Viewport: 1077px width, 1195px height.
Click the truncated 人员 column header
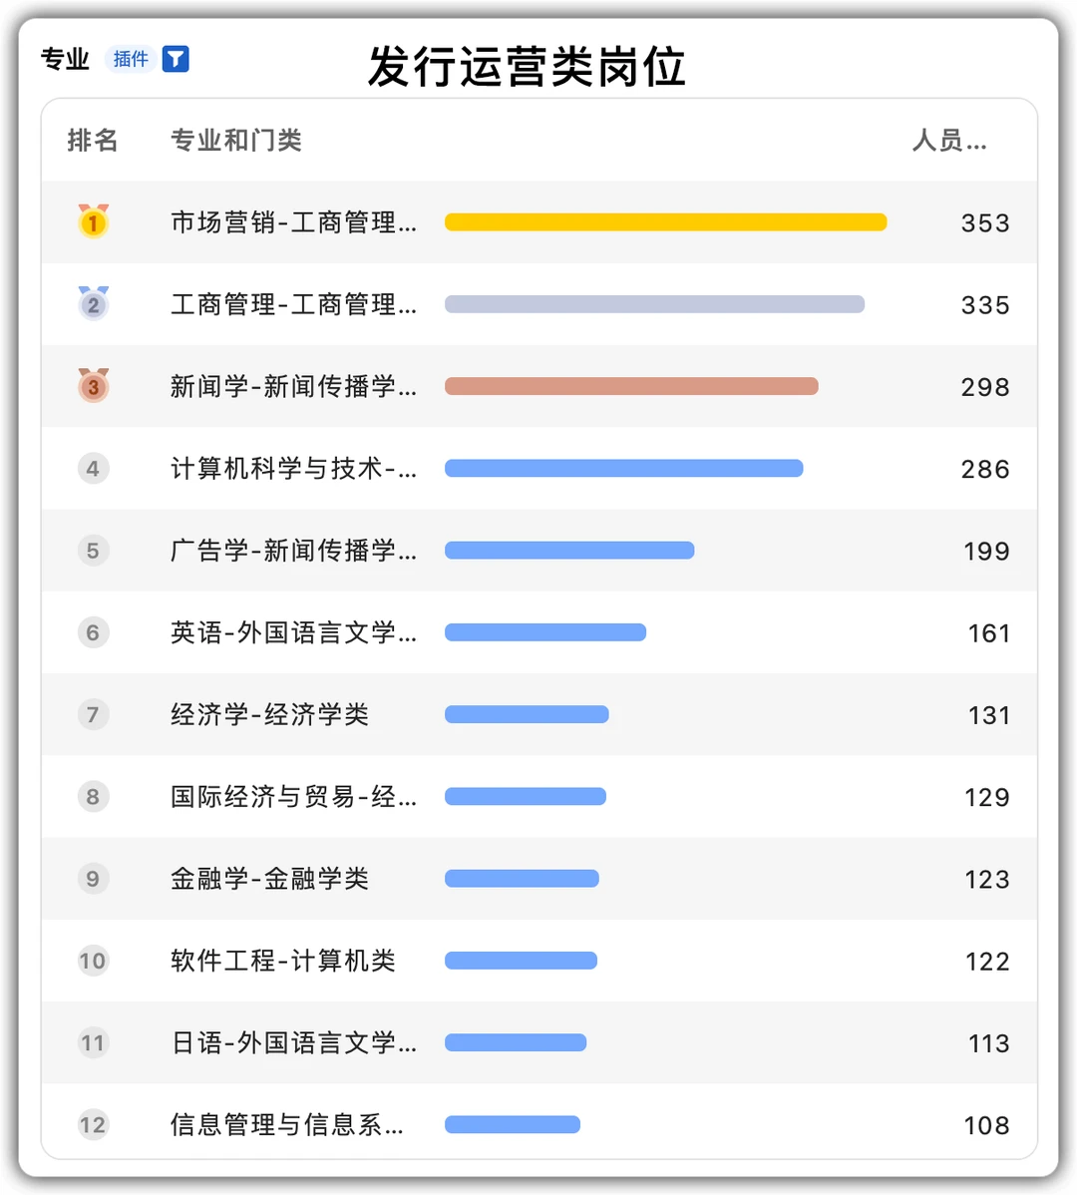pos(948,141)
